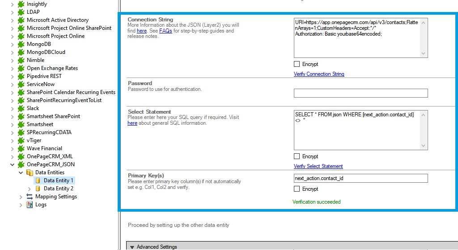Click the Data Entity 1 database icon
Image resolution: width=458 pixels, height=250 pixels.
pyautogui.click(x=38, y=180)
